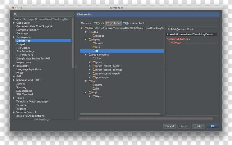Click the Help button
Image resolution: width=232 pixels, height=145 pixels.
pos(198,126)
